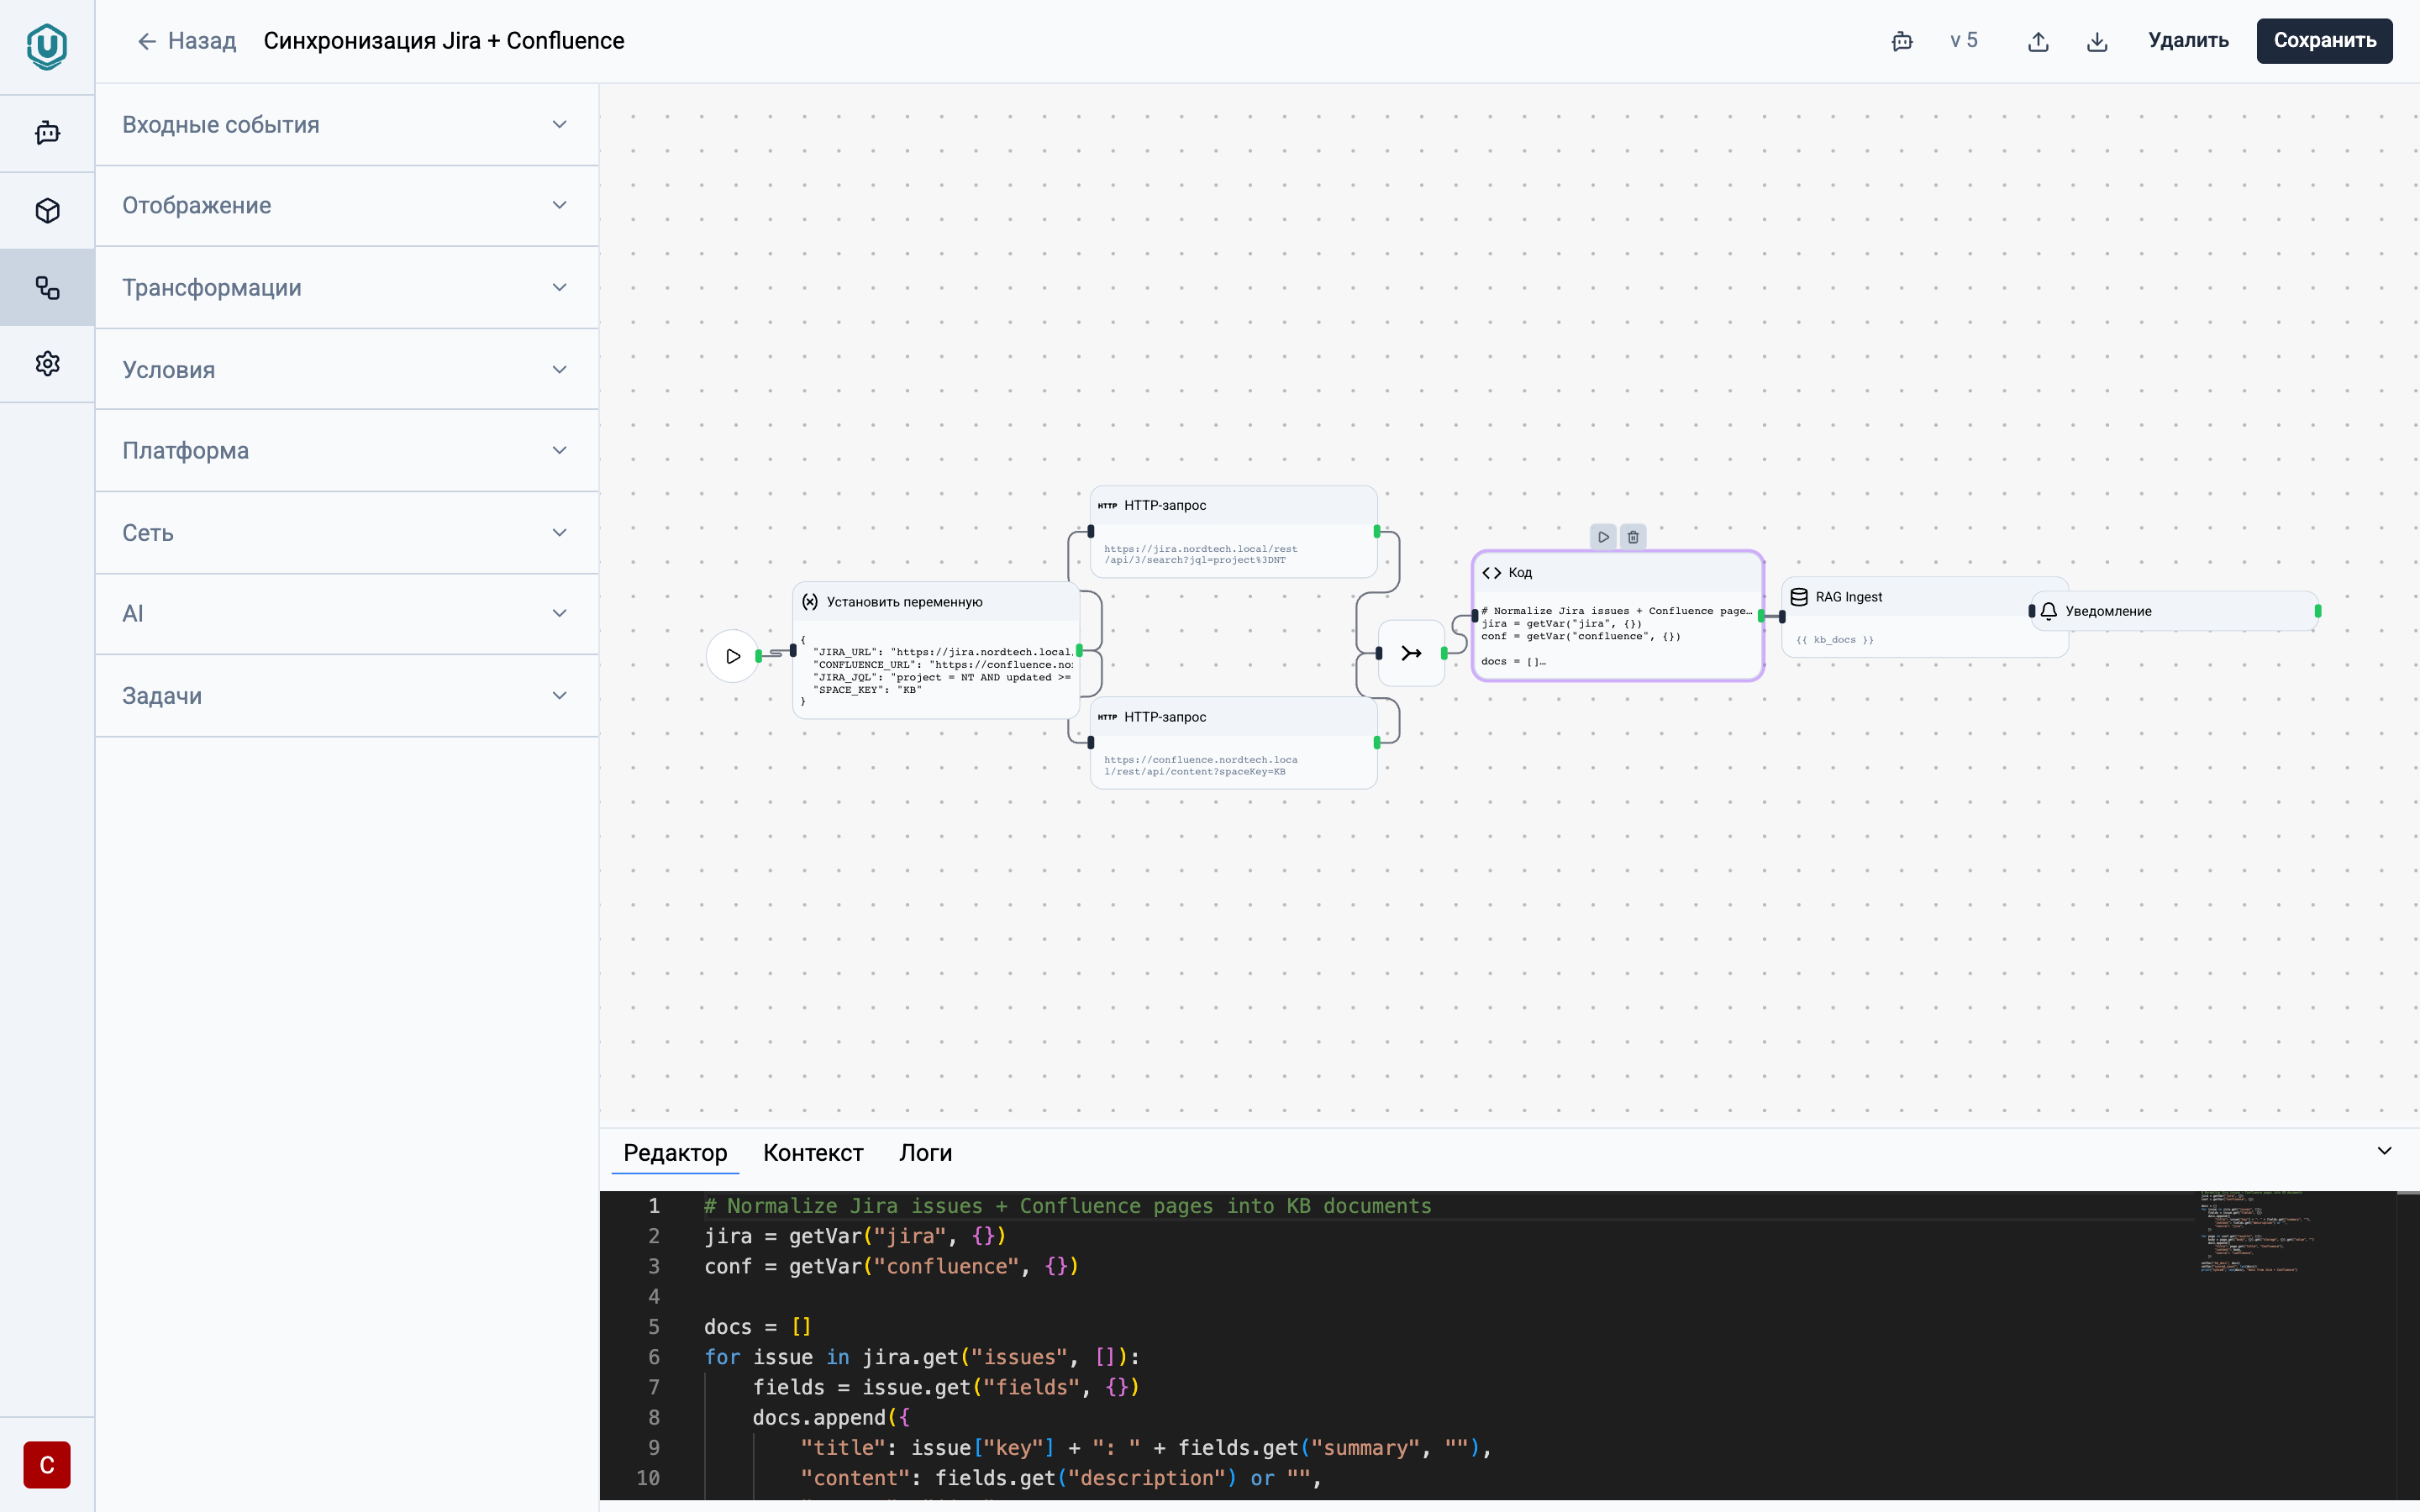2420x1512 pixels.
Task: Click code line 1 comment in editor
Action: pos(1067,1206)
